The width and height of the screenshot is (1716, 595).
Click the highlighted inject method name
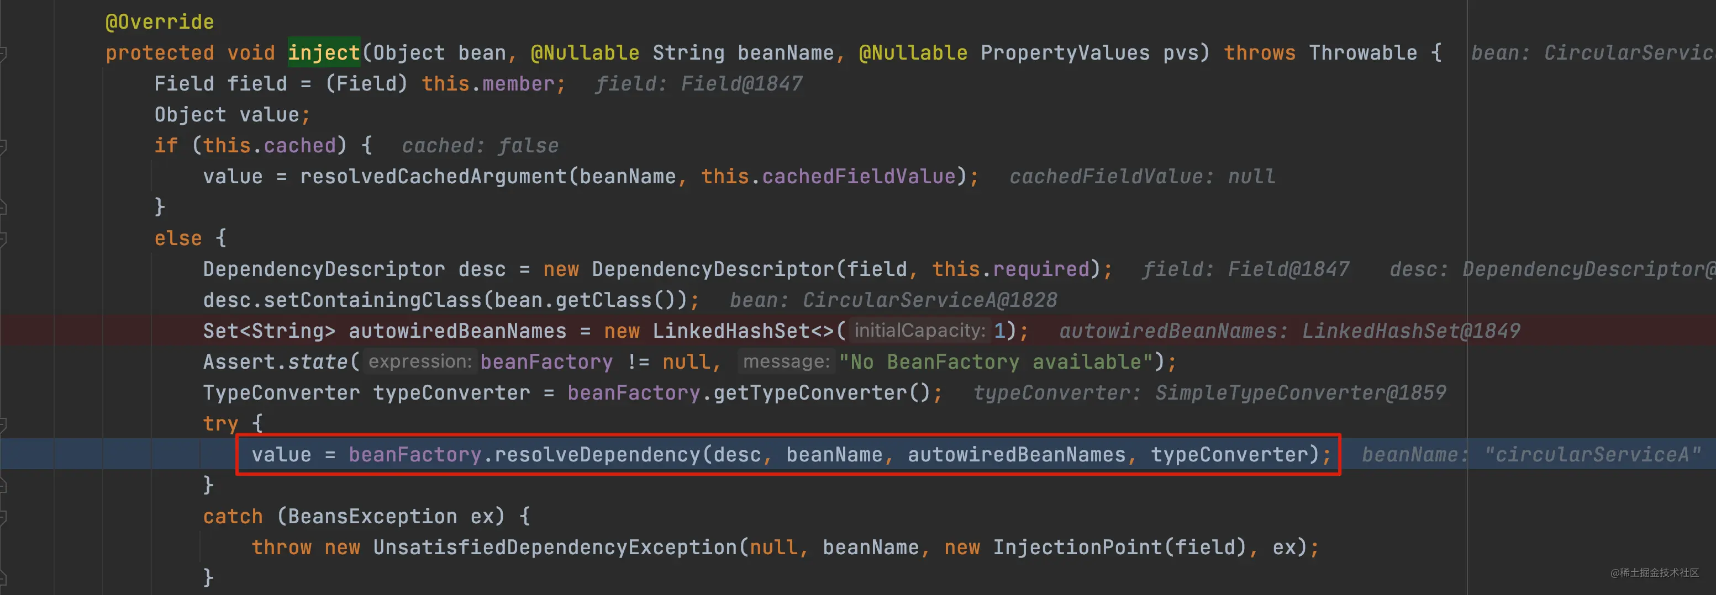click(x=324, y=52)
